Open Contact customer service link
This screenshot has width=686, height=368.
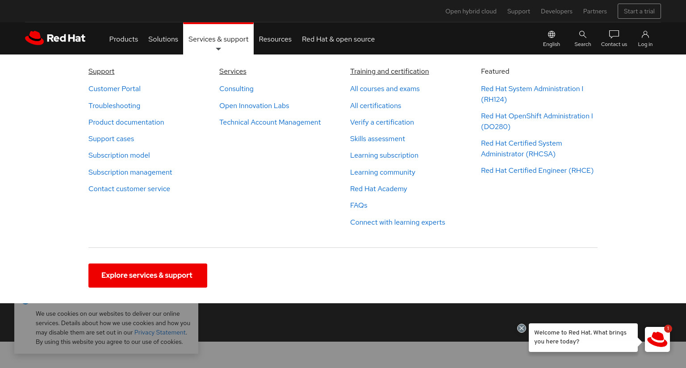[129, 188]
